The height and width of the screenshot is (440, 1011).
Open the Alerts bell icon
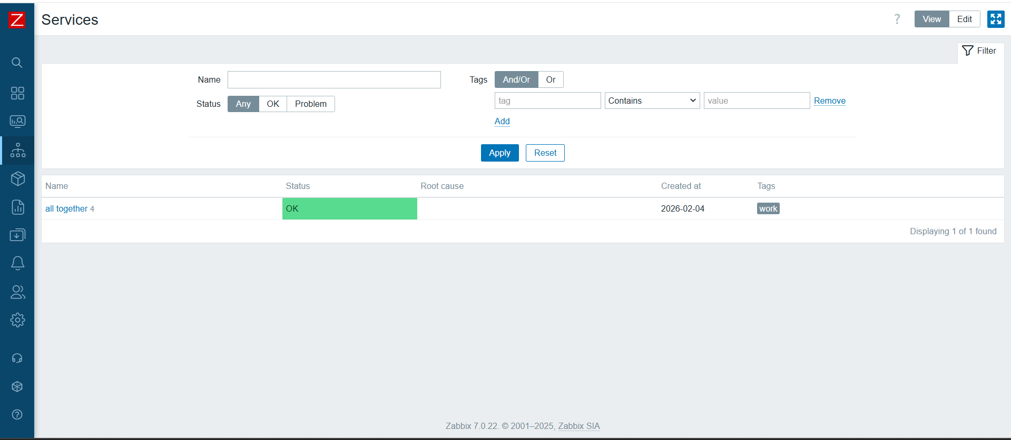pos(17,263)
